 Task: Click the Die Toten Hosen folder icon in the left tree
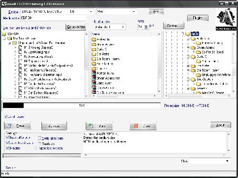click(10, 38)
